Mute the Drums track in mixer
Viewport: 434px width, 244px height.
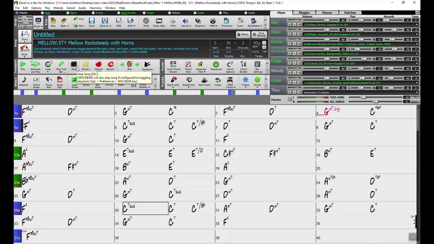pos(290,44)
